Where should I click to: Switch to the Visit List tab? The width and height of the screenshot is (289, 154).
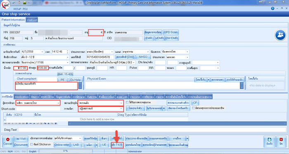coord(32,20)
